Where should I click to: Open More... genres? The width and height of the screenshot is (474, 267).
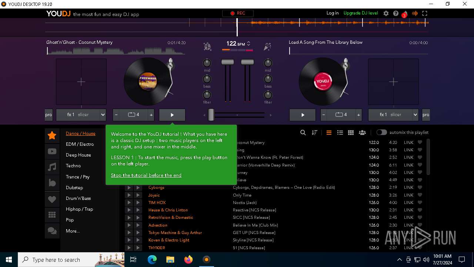(x=73, y=231)
